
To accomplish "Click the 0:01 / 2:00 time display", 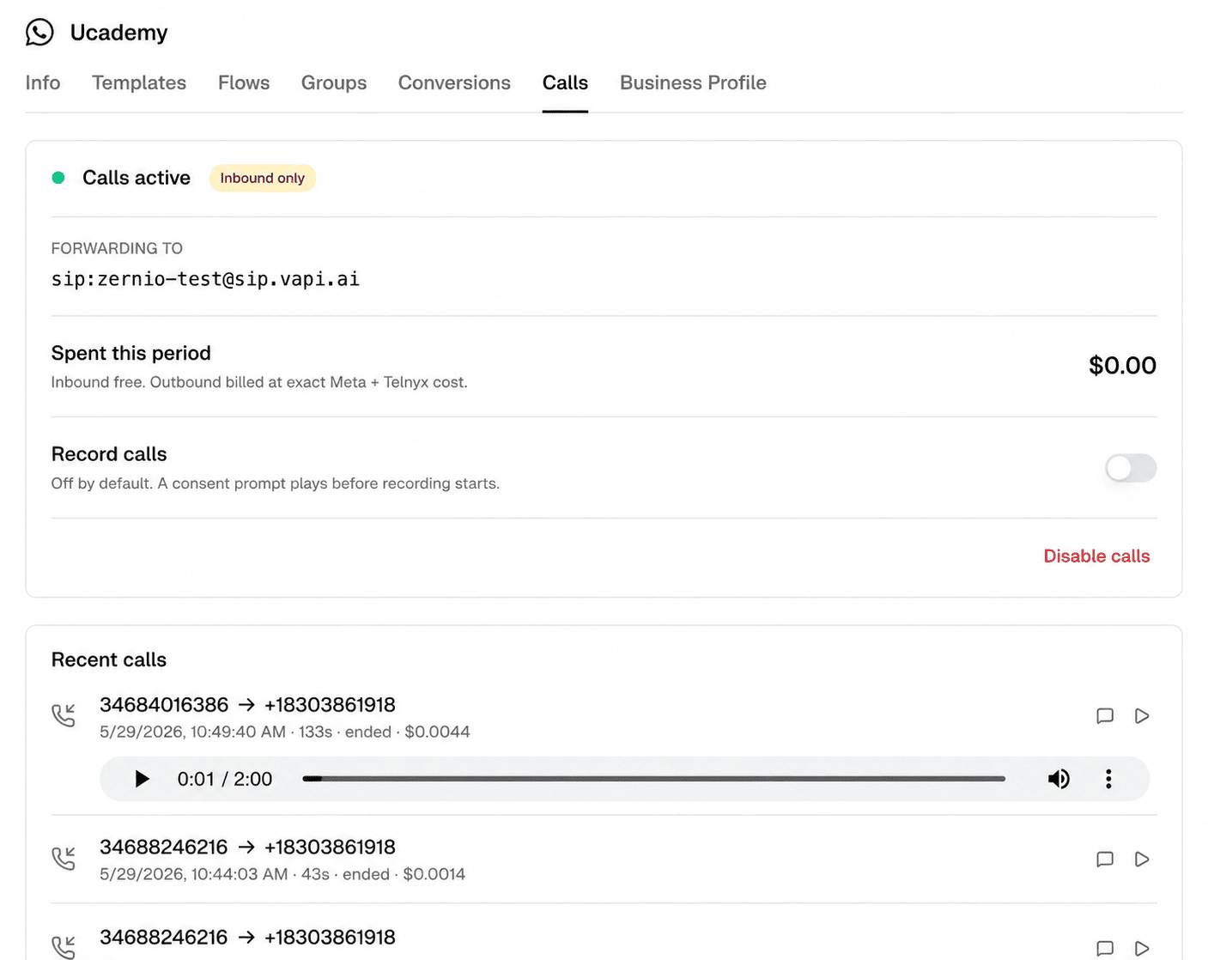I will (225, 779).
